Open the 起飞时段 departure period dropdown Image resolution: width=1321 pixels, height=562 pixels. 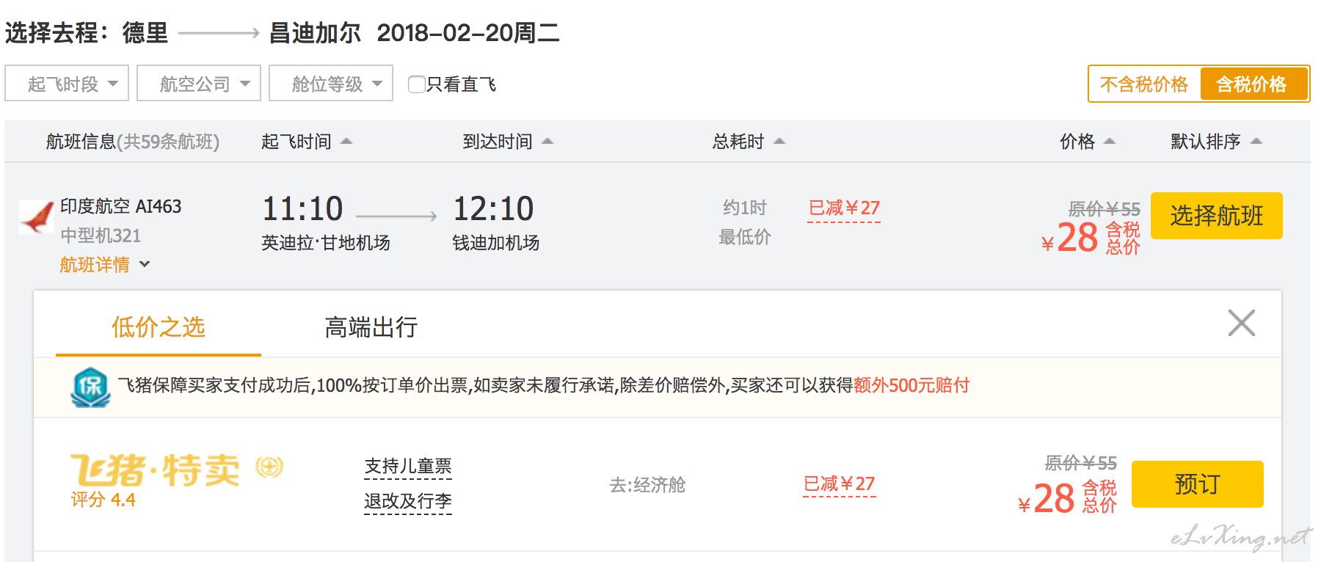coord(67,84)
